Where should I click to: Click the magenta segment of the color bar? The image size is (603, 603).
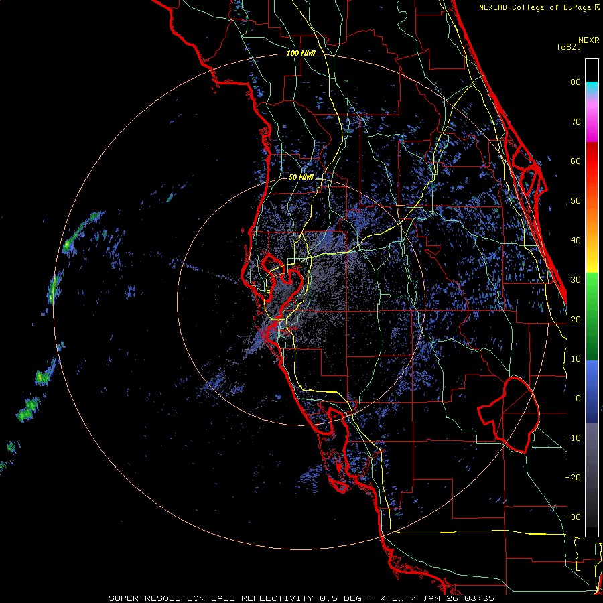[x=592, y=123]
